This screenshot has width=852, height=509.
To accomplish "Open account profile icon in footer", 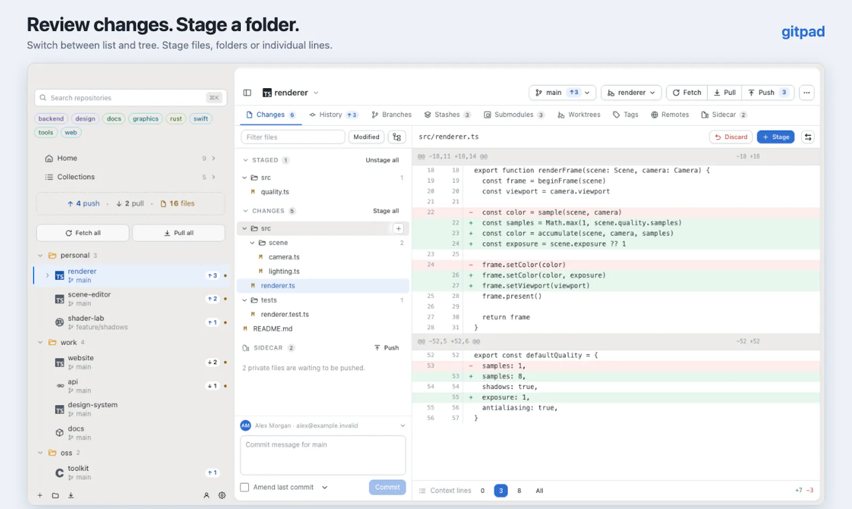I will (207, 496).
